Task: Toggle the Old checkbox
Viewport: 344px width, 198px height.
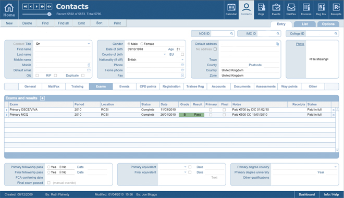Action: 37,76
